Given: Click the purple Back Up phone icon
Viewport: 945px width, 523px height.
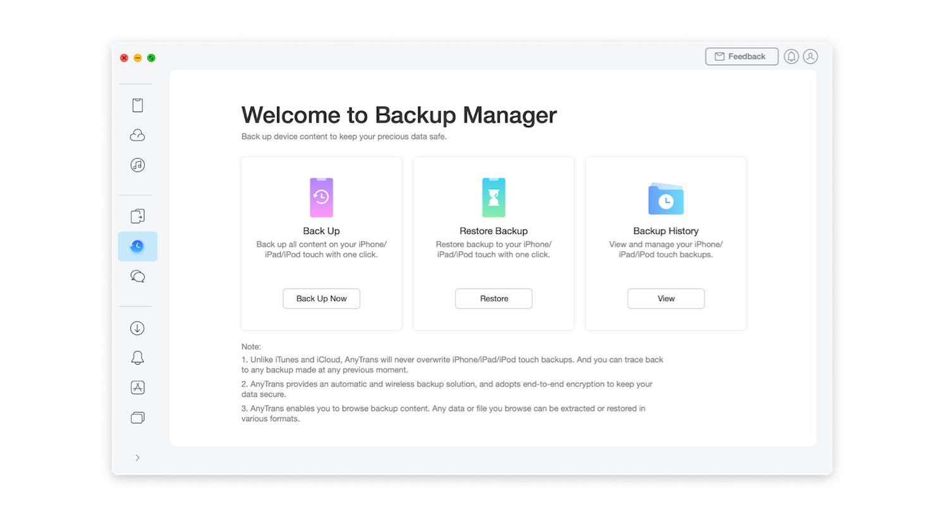Looking at the screenshot, I should pyautogui.click(x=321, y=197).
